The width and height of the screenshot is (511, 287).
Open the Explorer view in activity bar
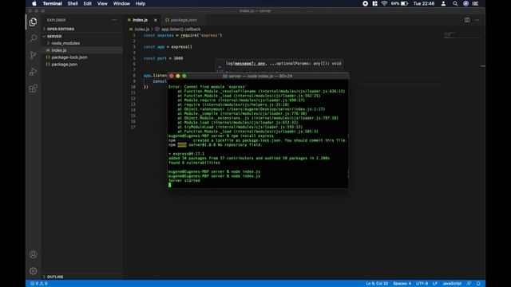tap(33, 22)
